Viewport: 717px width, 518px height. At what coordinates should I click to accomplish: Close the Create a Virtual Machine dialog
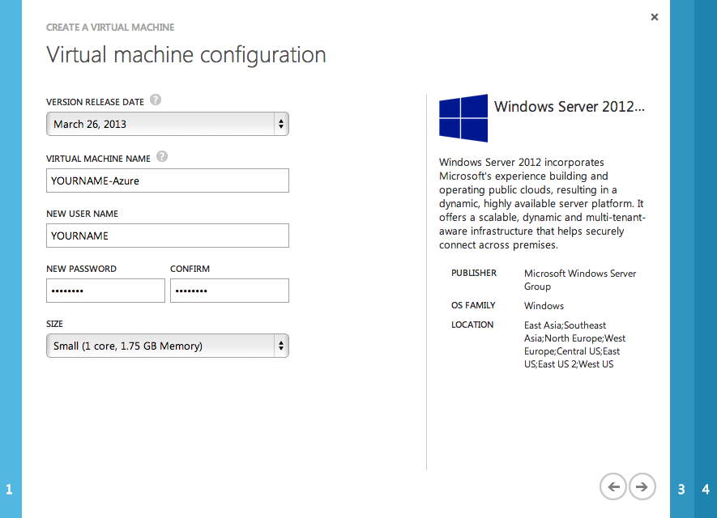coord(655,16)
